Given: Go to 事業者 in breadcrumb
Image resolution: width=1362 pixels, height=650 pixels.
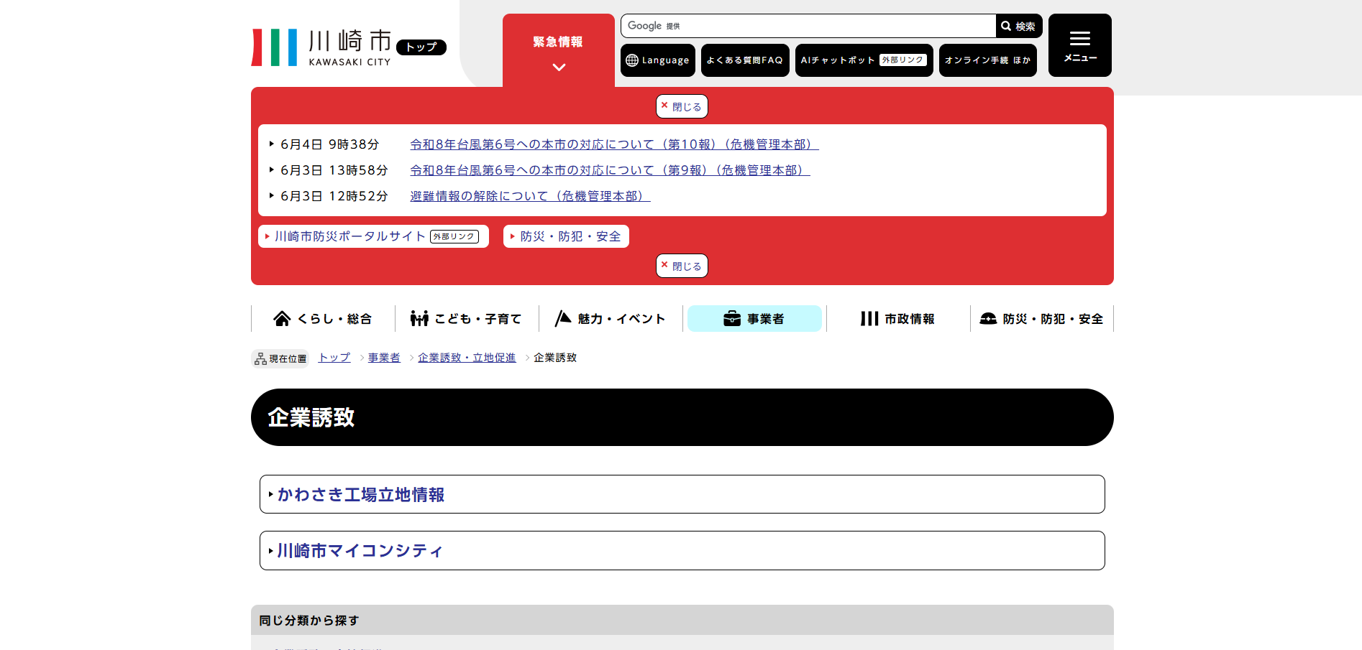Looking at the screenshot, I should pos(384,358).
